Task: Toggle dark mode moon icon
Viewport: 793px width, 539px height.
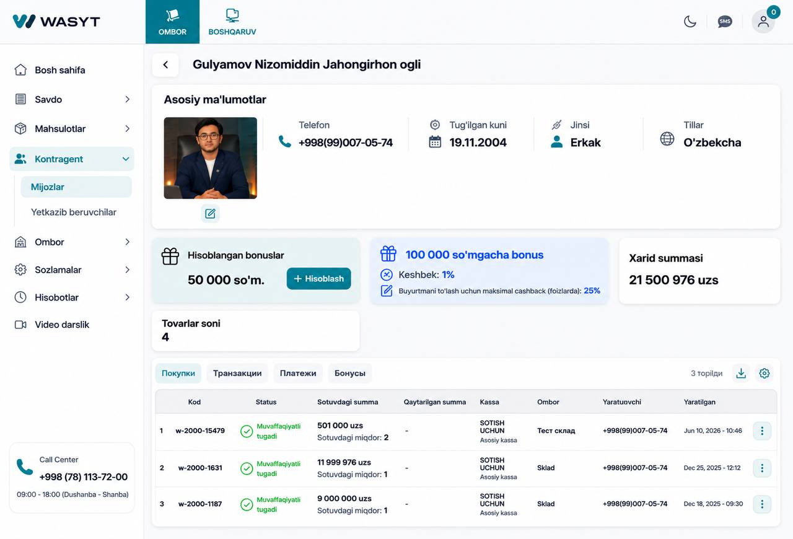Action: pyautogui.click(x=690, y=22)
